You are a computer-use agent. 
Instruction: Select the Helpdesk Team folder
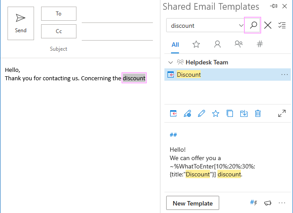[x=207, y=62]
